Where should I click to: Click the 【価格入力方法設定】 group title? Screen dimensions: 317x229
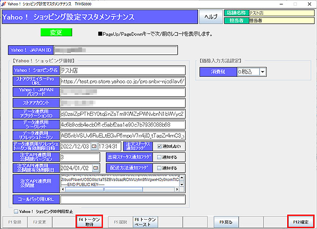[x=221, y=61]
